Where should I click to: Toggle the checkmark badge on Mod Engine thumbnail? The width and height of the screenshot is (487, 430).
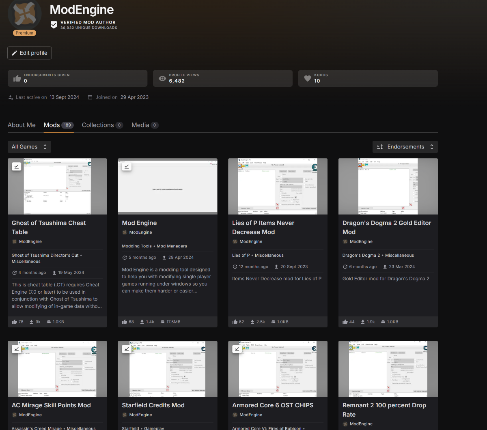coord(127,166)
